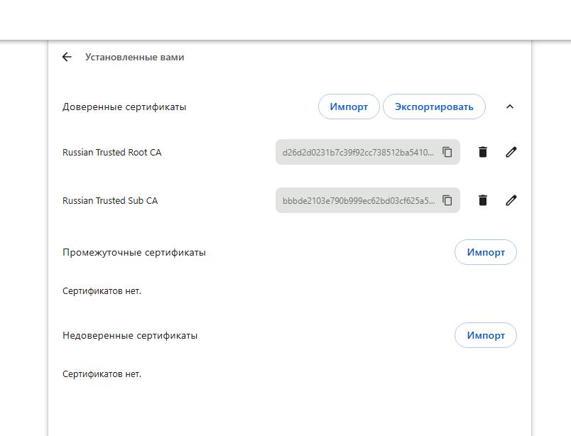Click the Доверенные сертификаты section heading

(x=124, y=107)
